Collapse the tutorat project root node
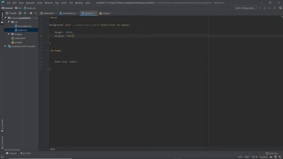The image size is (283, 159). [x=5, y=18]
